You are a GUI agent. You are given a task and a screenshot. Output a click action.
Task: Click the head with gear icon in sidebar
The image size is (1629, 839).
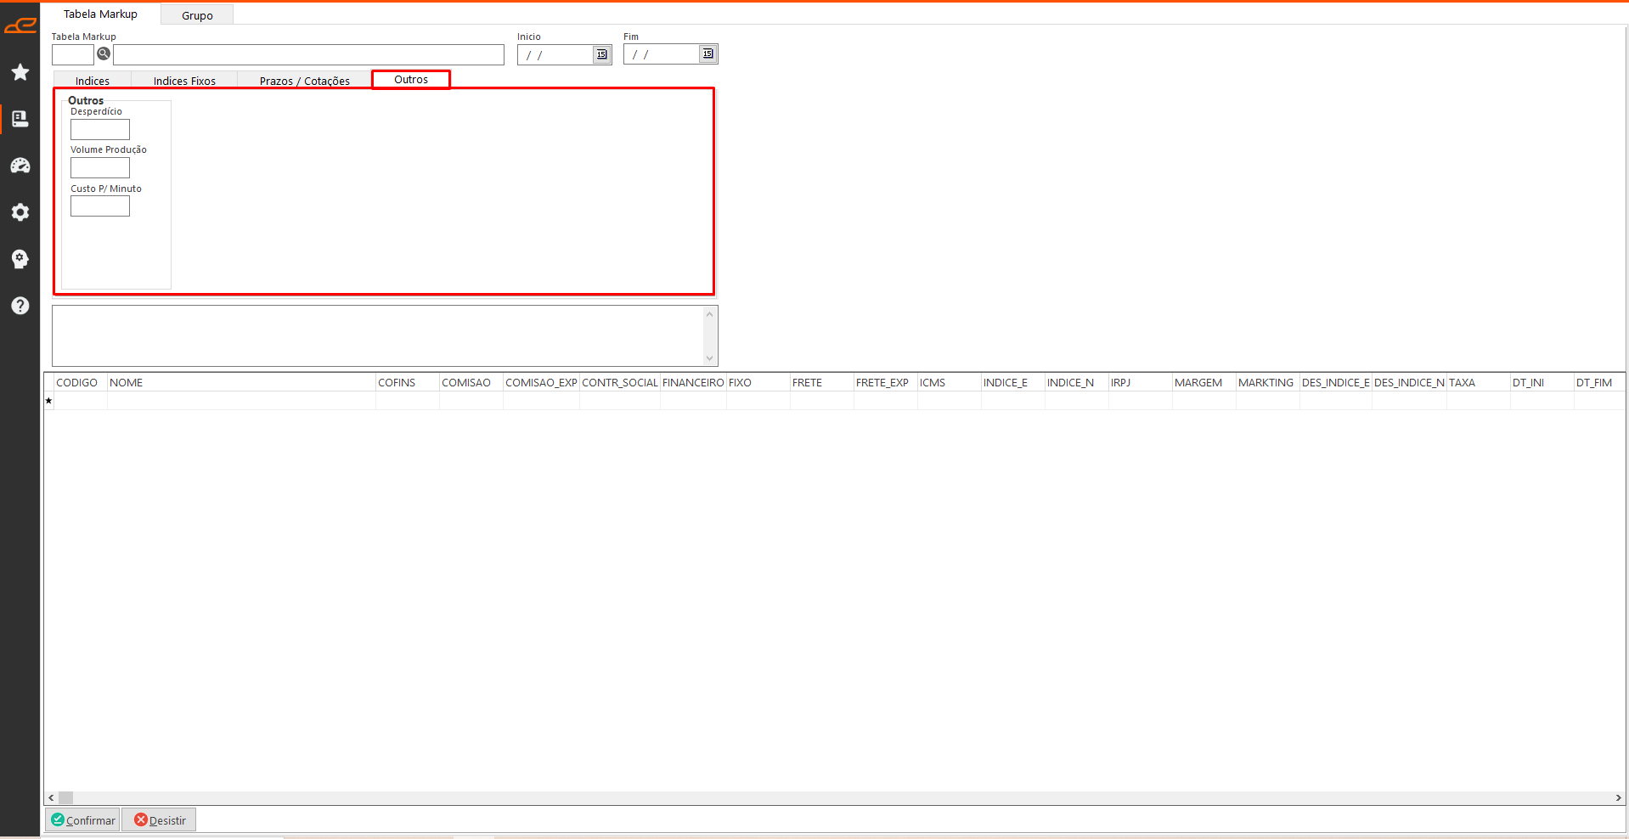[20, 259]
